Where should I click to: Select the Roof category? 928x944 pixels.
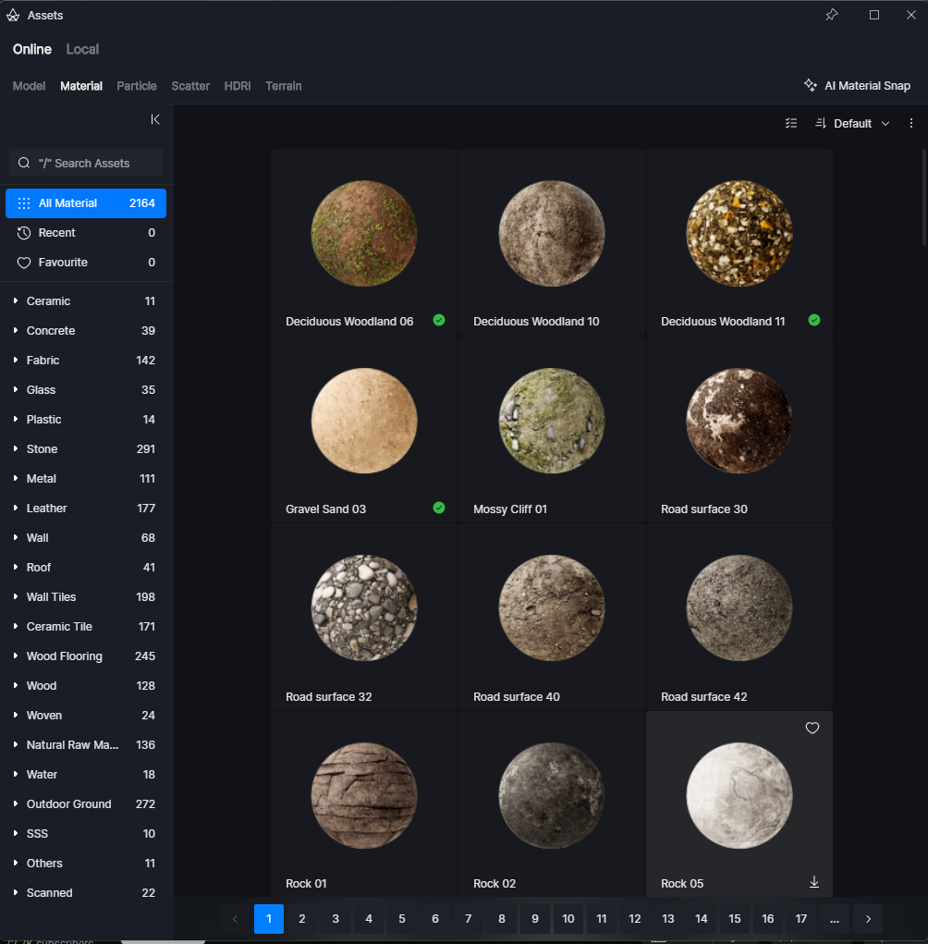tap(86, 567)
